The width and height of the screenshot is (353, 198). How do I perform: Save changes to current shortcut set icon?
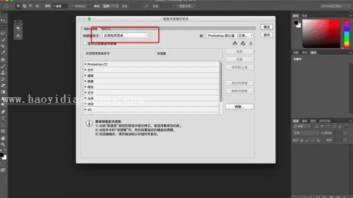[235, 43]
